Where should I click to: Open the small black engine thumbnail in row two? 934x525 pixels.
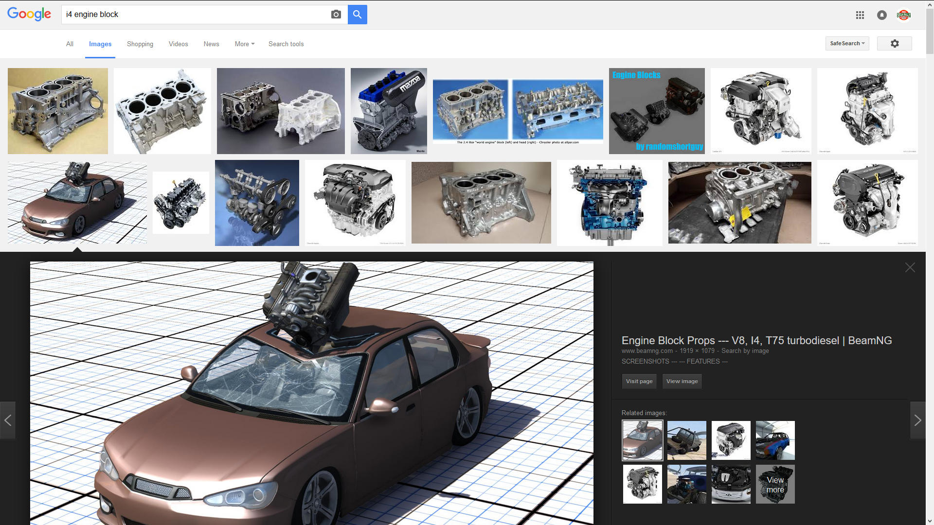coord(181,203)
